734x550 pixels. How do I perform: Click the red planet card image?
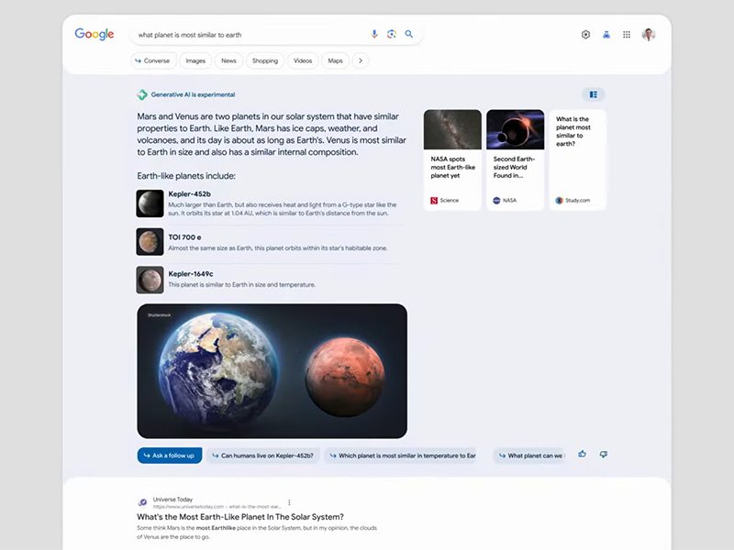click(x=515, y=129)
